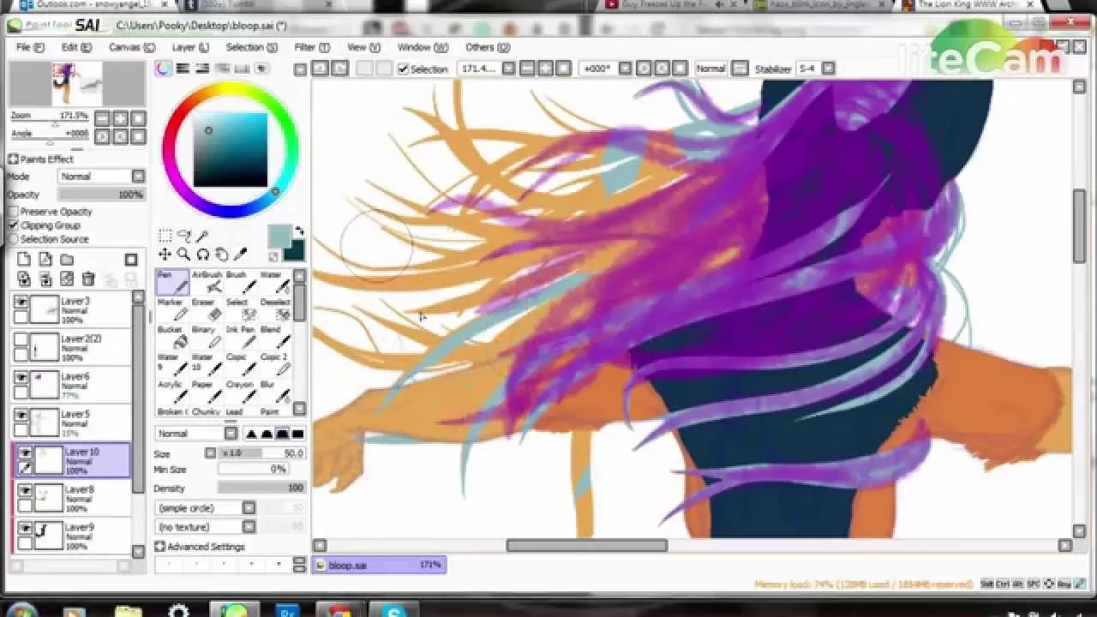The height and width of the screenshot is (617, 1097).
Task: Click the undo arrow in the toolbar
Action: [x=321, y=69]
